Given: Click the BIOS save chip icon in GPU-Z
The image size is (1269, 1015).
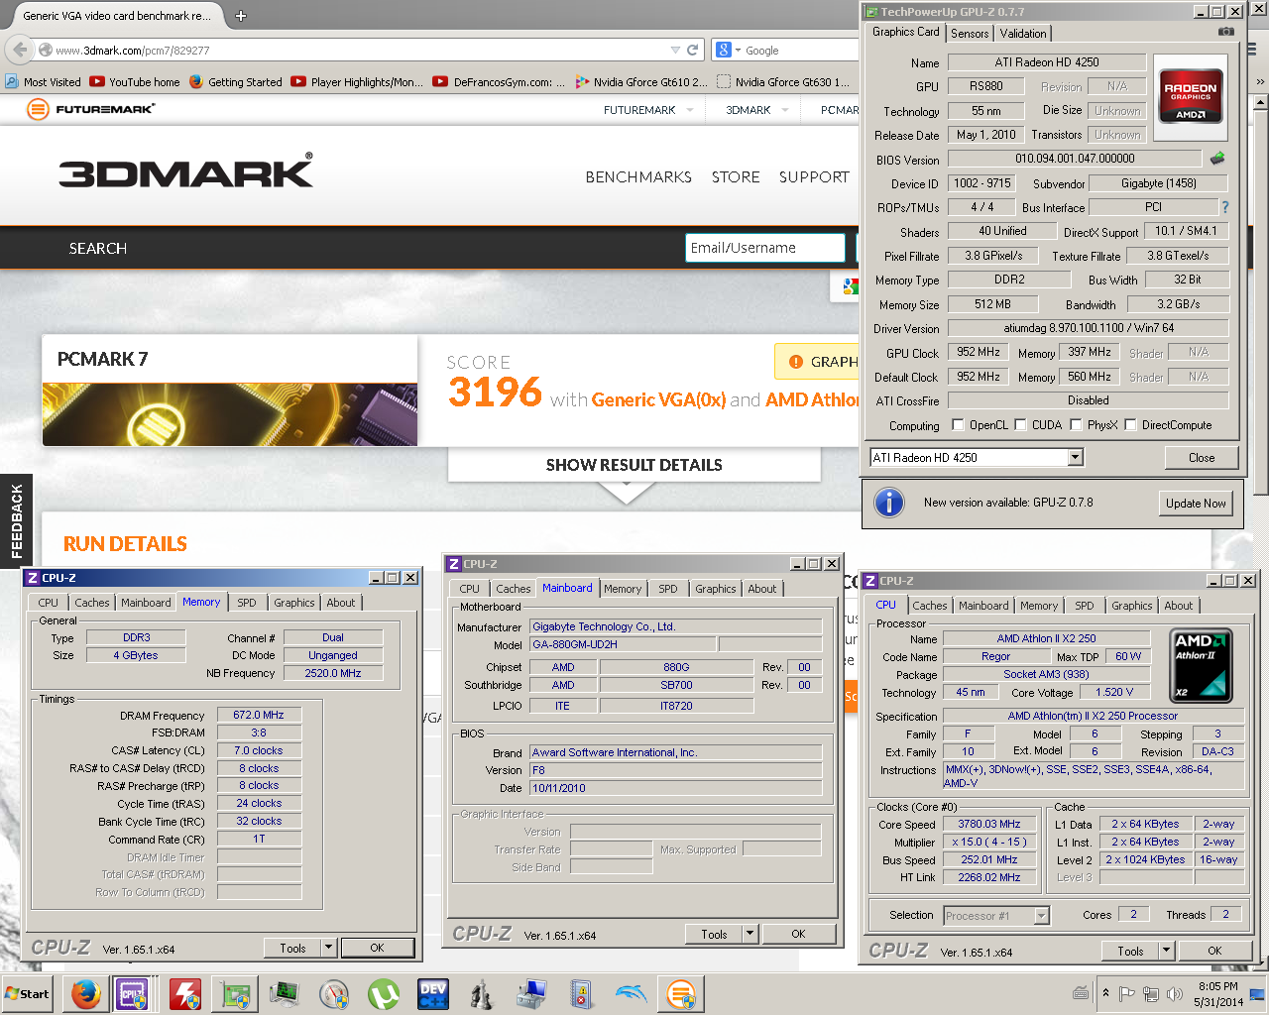Looking at the screenshot, I should click(x=1217, y=158).
